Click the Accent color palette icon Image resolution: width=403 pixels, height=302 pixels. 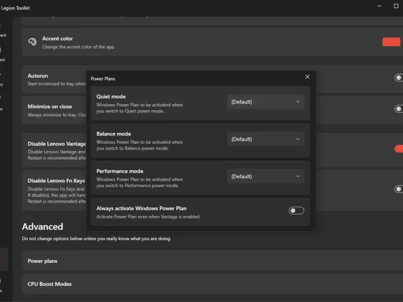(x=32, y=42)
